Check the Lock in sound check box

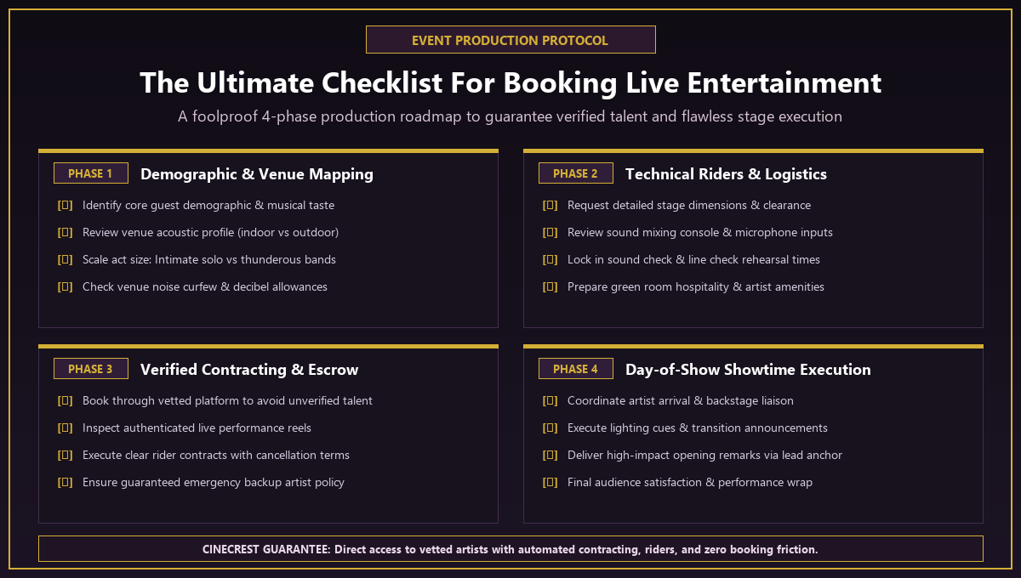(550, 260)
